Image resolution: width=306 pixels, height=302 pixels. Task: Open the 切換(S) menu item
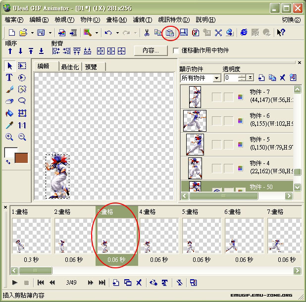coord(291,20)
